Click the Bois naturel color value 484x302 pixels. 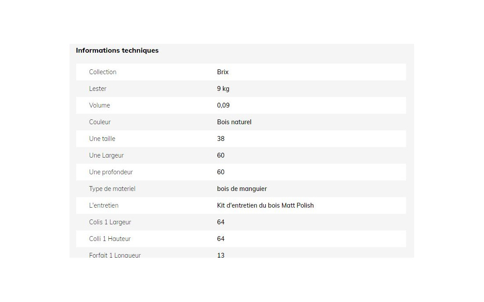coord(234,122)
